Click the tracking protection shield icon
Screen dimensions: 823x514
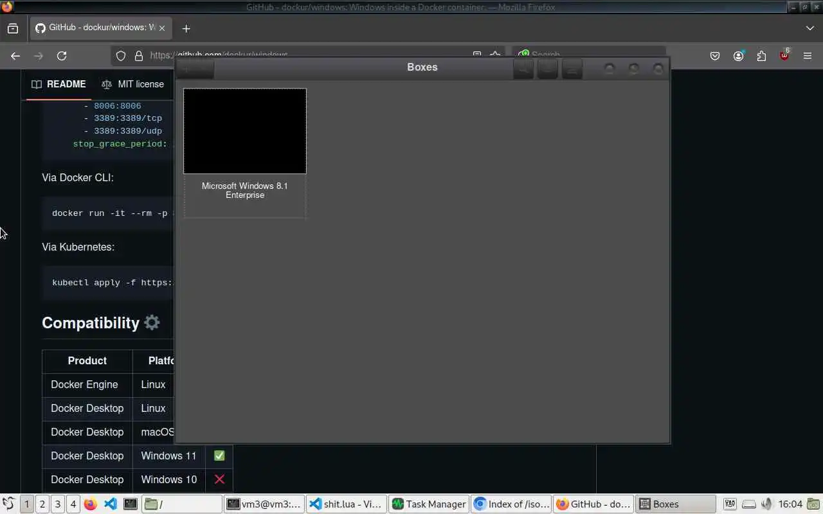pyautogui.click(x=121, y=56)
